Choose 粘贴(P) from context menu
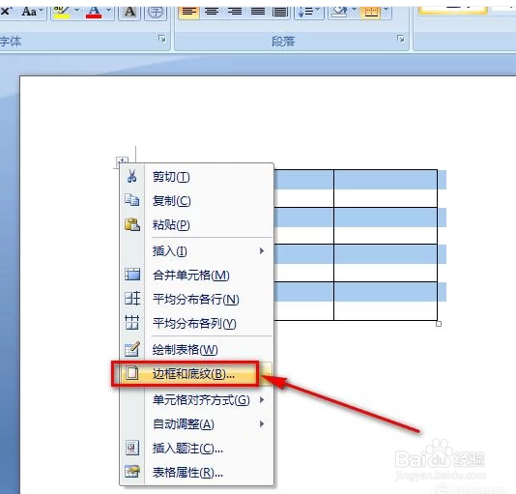 (x=196, y=225)
